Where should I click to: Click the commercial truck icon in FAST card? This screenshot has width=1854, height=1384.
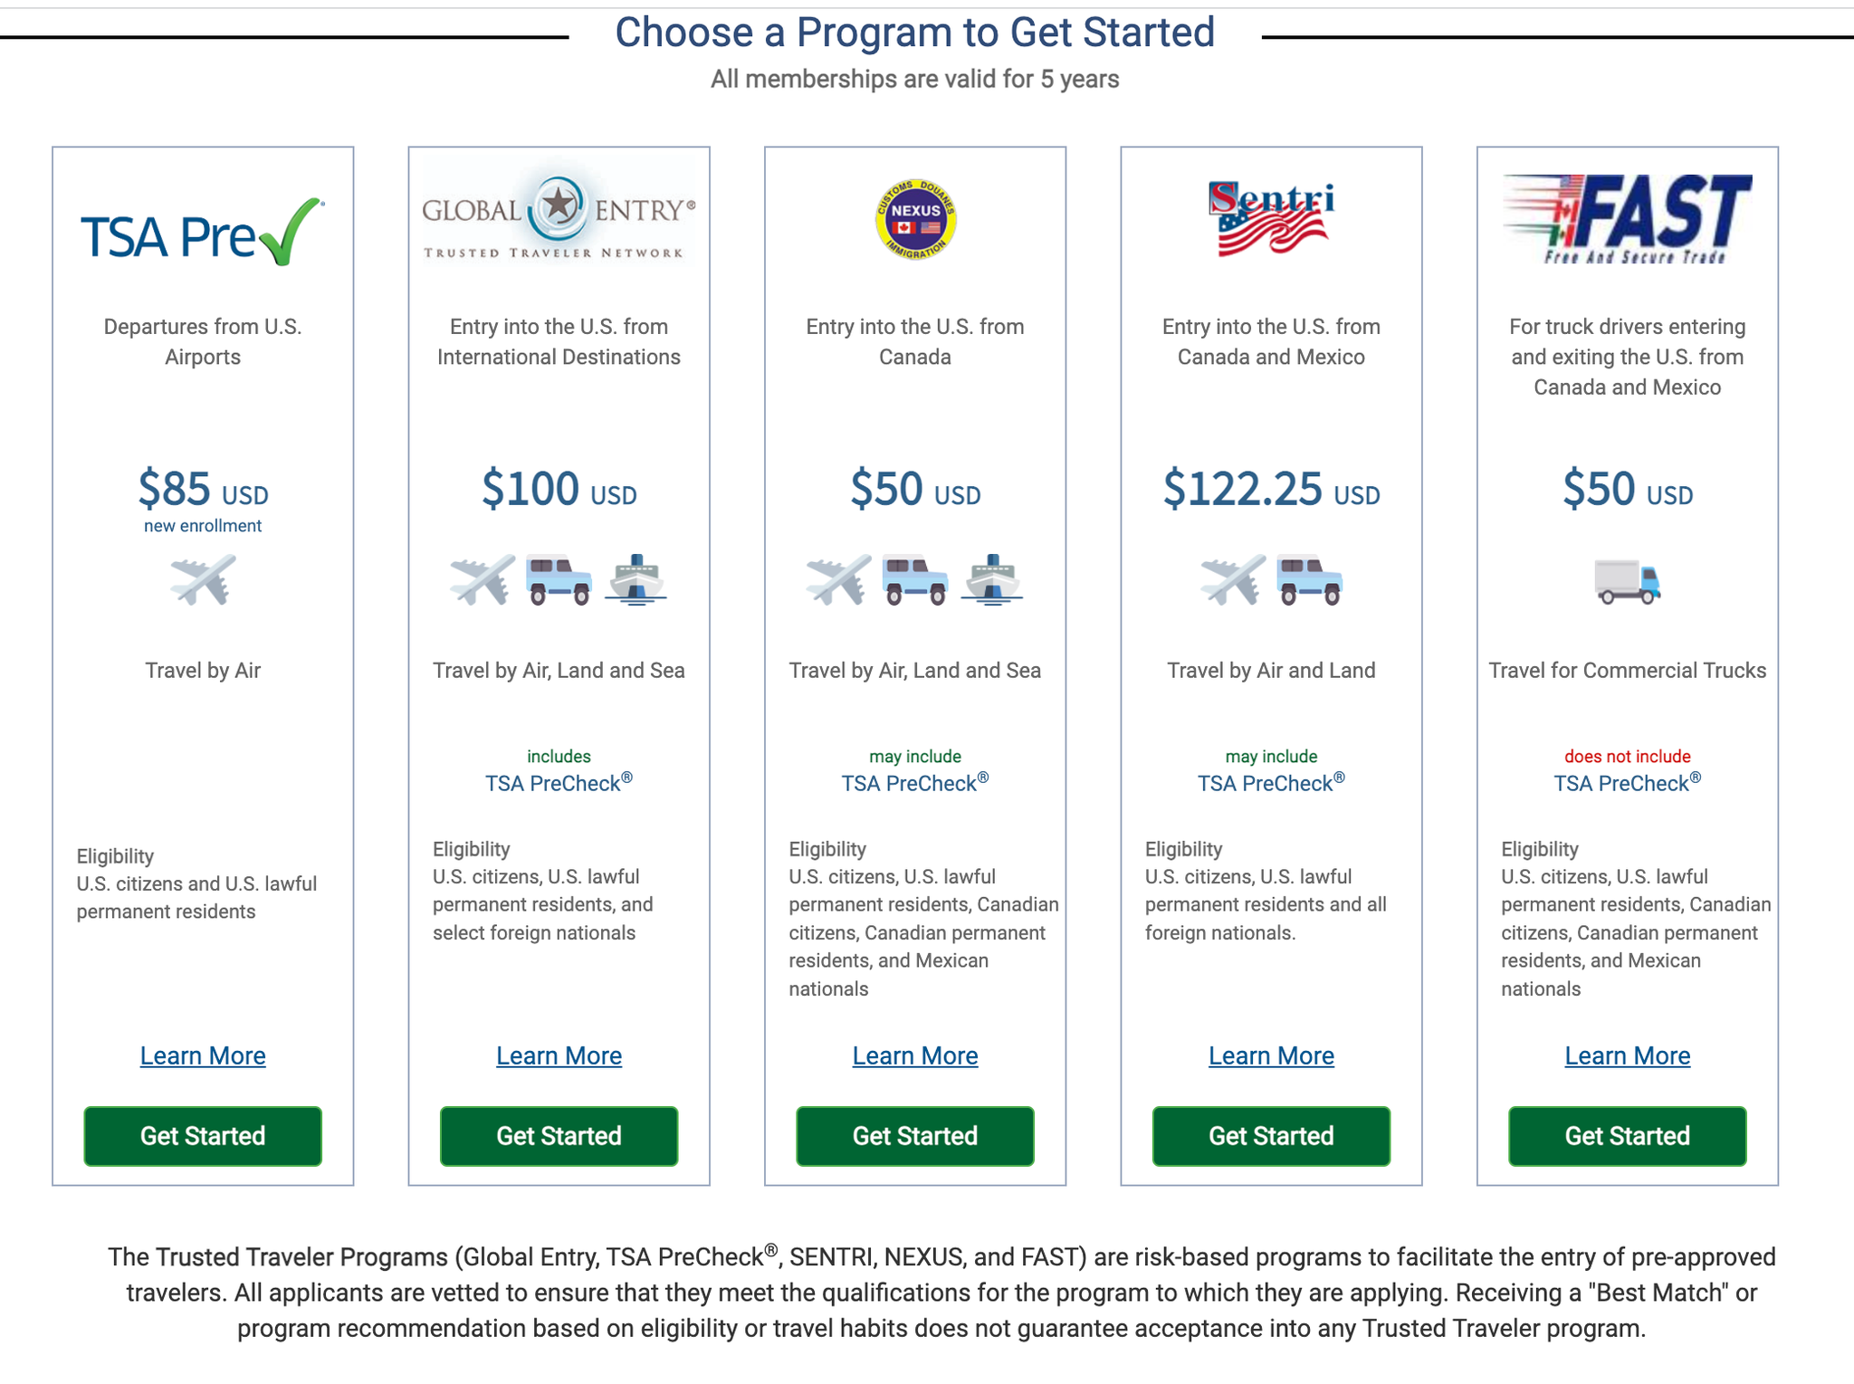(1627, 581)
